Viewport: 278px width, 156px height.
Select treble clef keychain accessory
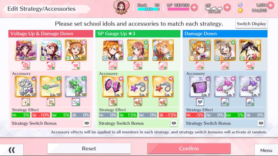[26, 87]
